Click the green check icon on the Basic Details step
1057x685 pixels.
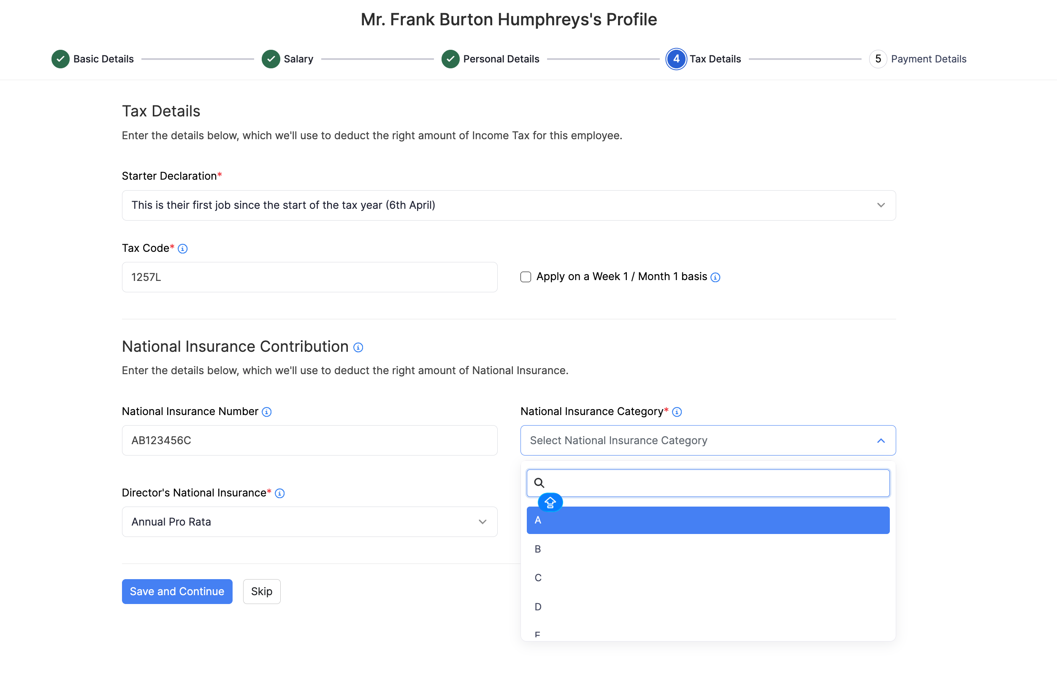click(x=60, y=59)
